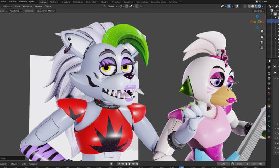Viewport: 279px width, 168px height.
Task: Open the Render properties tab
Action: pyautogui.click(x=269, y=73)
